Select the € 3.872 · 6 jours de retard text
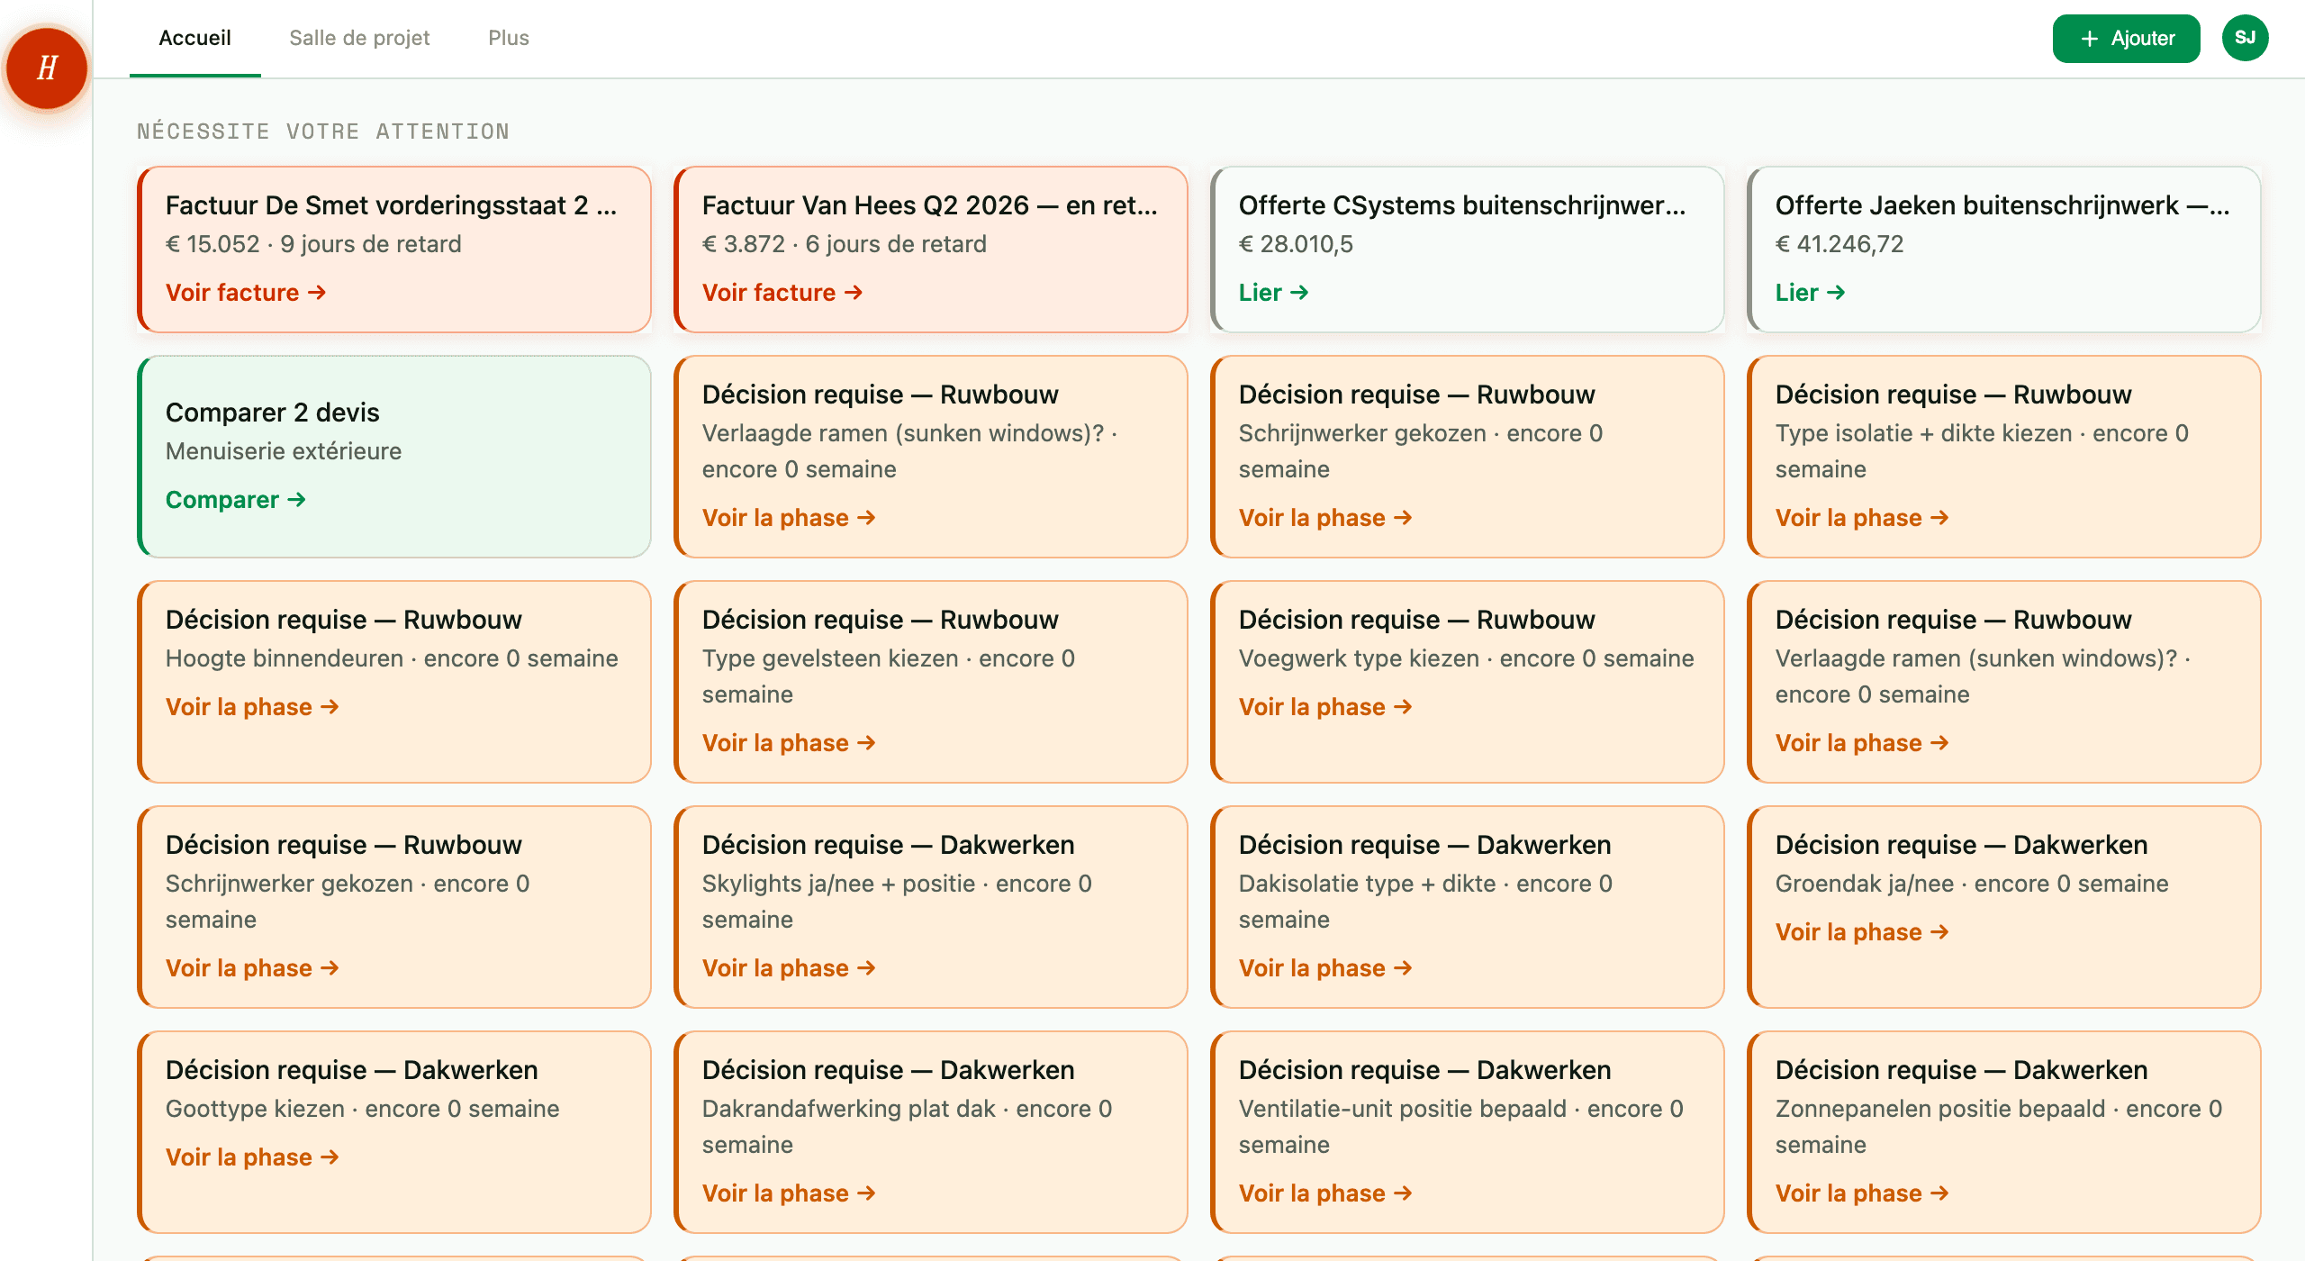 [845, 244]
